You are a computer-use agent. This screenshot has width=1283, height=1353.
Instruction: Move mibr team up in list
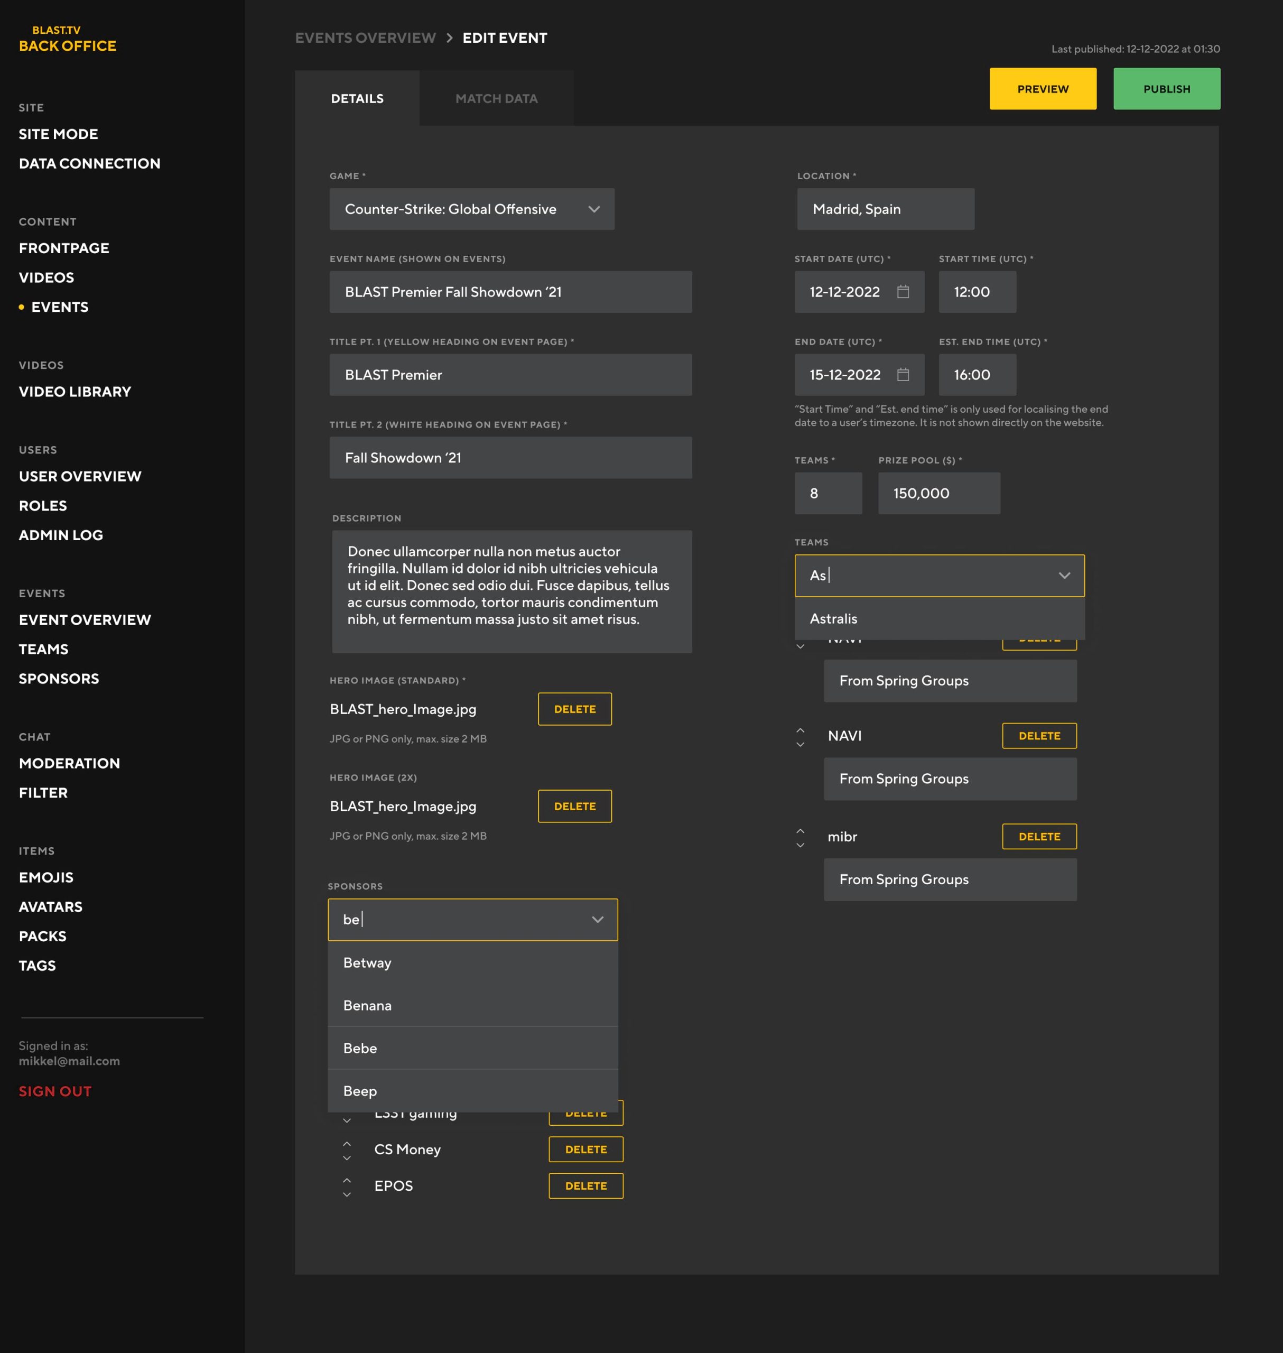800,830
